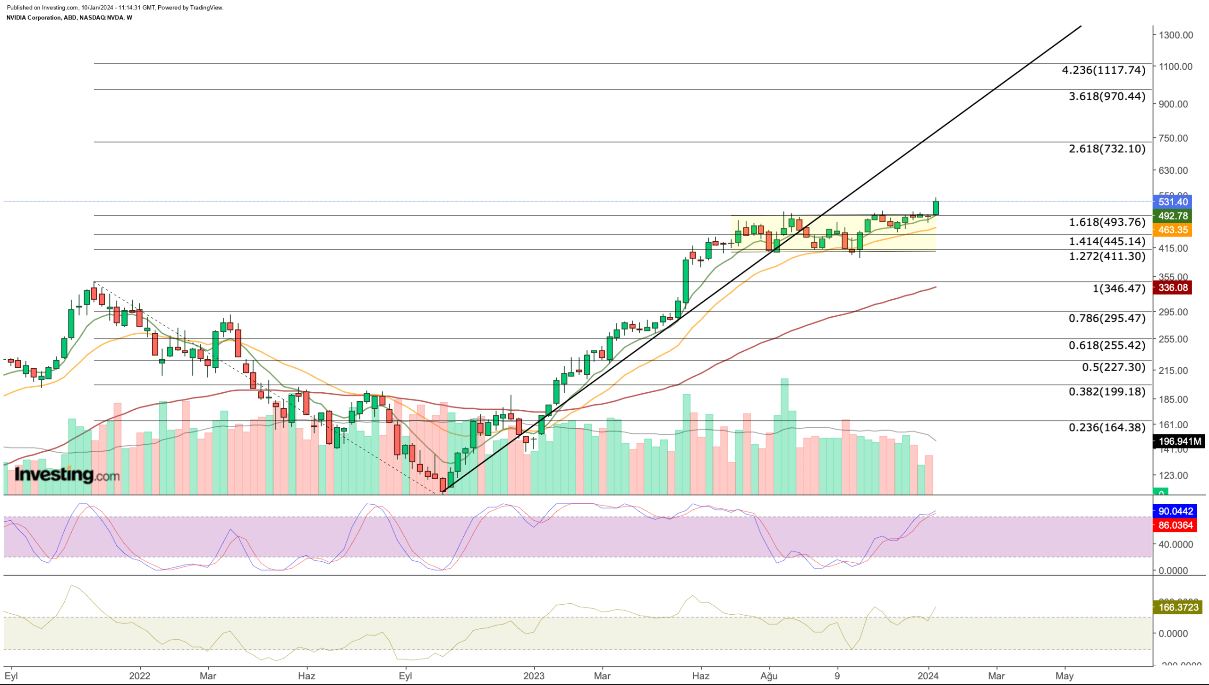This screenshot has height=685, width=1209.
Task: Click the 295.00 price axis label
Action: pyautogui.click(x=1173, y=312)
